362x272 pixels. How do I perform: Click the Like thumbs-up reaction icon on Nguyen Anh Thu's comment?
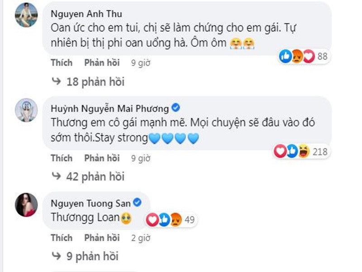[x=285, y=56]
